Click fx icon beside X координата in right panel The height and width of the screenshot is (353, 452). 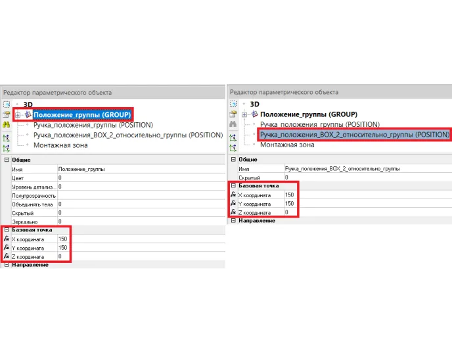[233, 195]
